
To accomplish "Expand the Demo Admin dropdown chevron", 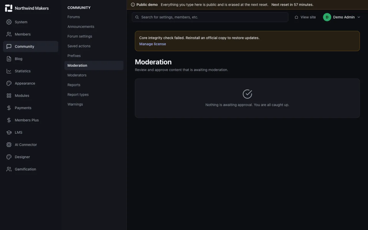I will pos(359,17).
